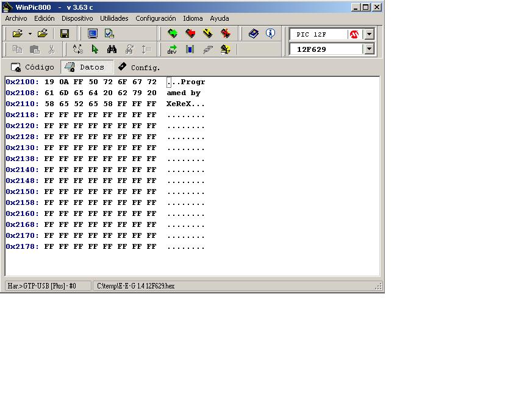
Task: Click the blue info circle icon
Action: click(270, 34)
